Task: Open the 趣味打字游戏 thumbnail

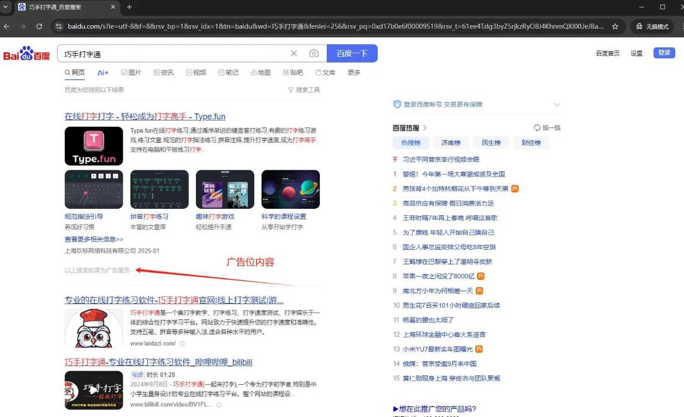Action: click(x=225, y=189)
